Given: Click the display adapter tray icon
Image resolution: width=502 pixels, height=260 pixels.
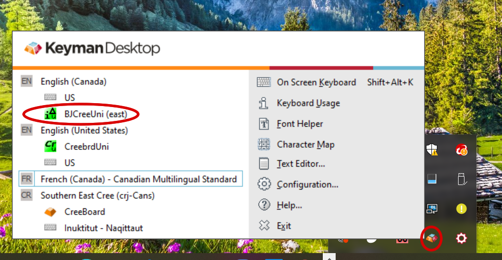Looking at the screenshot, I should click(432, 209).
